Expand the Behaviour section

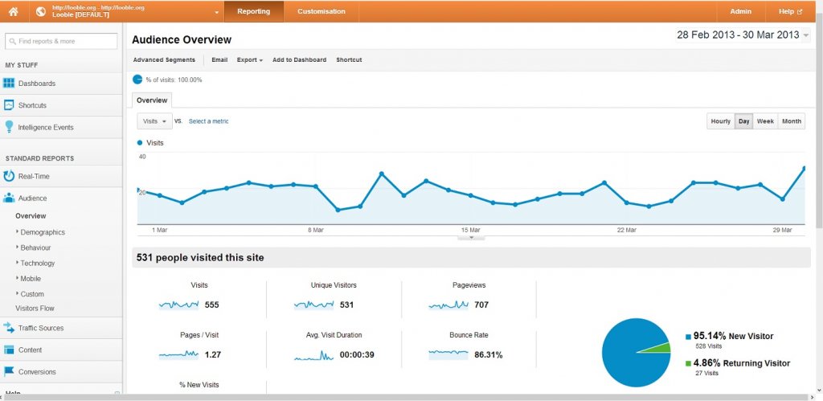click(35, 248)
